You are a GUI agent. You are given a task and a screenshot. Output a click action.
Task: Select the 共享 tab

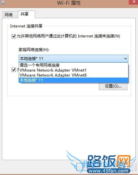click(x=27, y=14)
